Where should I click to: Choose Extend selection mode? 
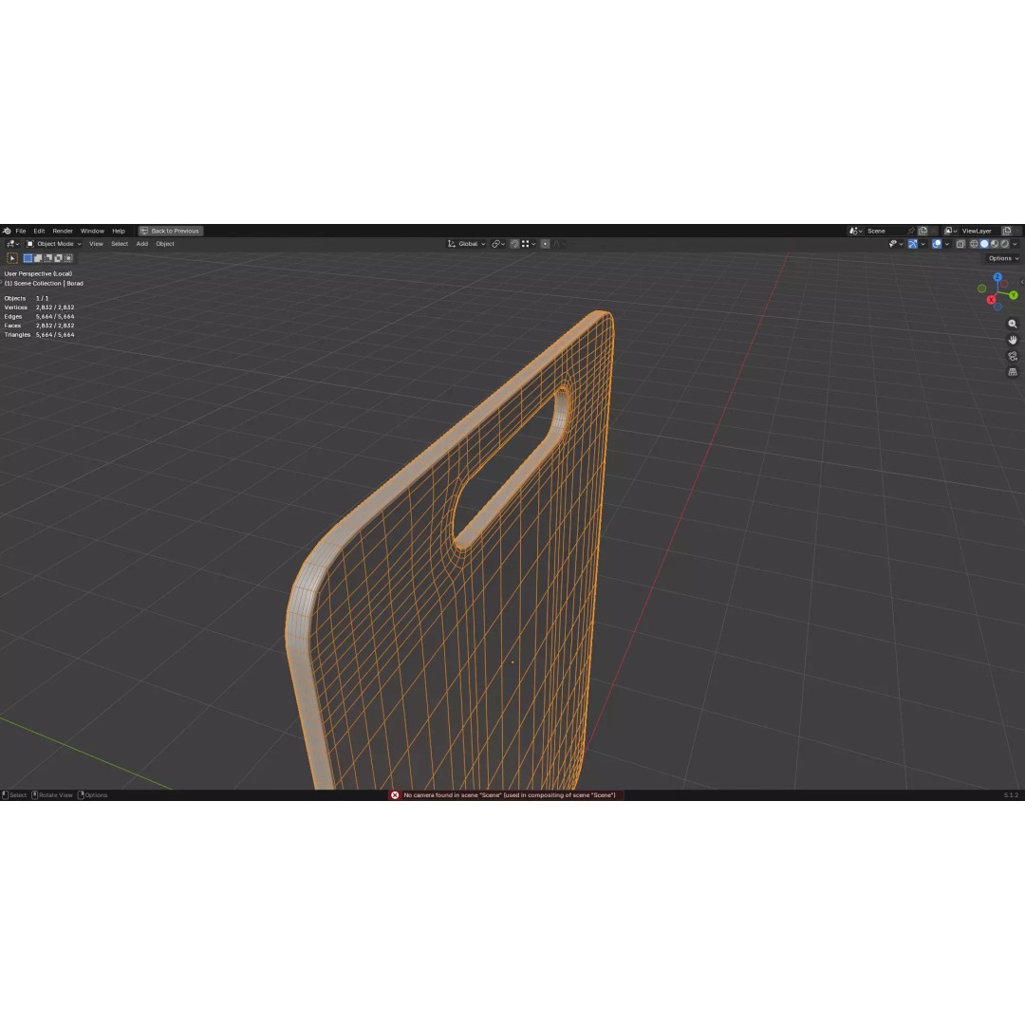tap(38, 258)
